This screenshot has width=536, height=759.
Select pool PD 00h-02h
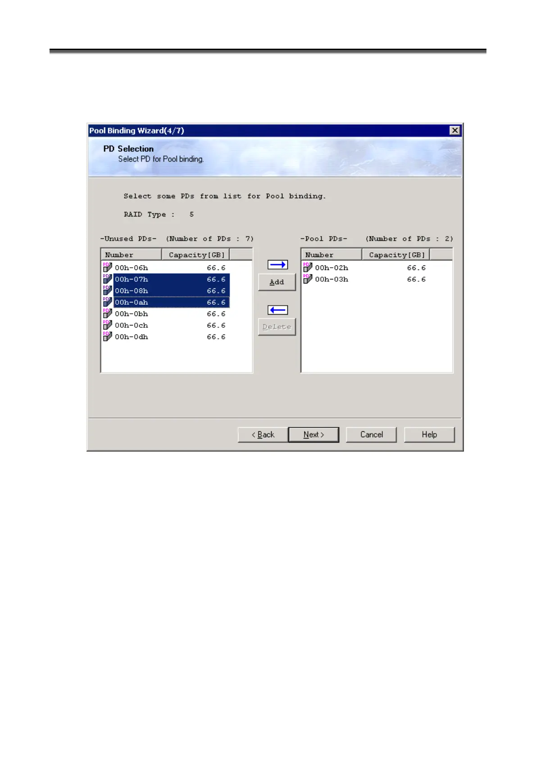tap(366, 268)
